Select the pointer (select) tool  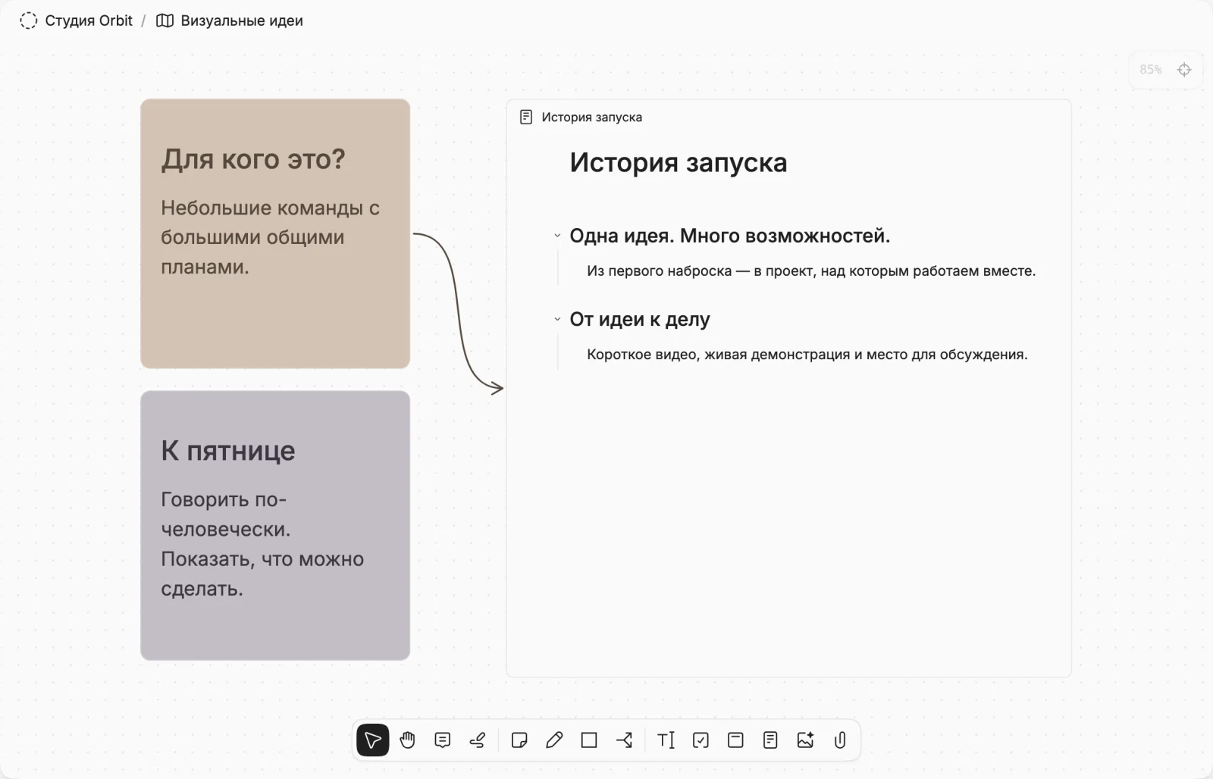click(373, 740)
